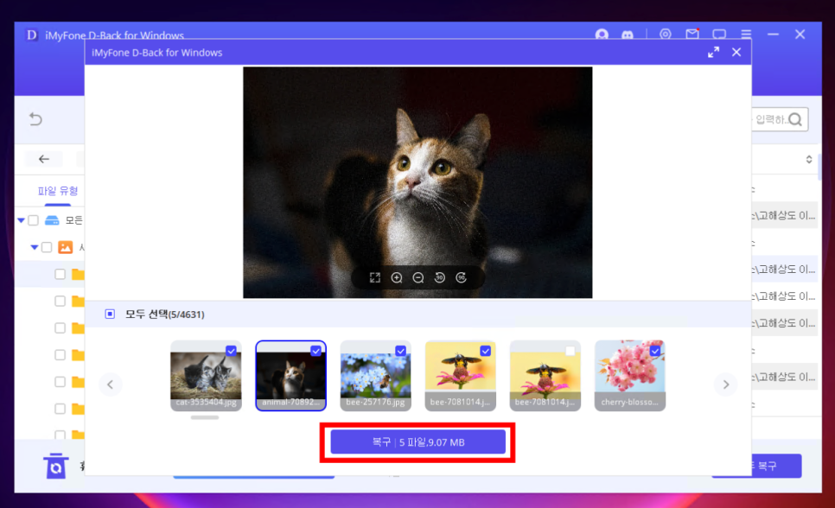
Task: Open the account profile icon in main window
Action: tap(602, 34)
